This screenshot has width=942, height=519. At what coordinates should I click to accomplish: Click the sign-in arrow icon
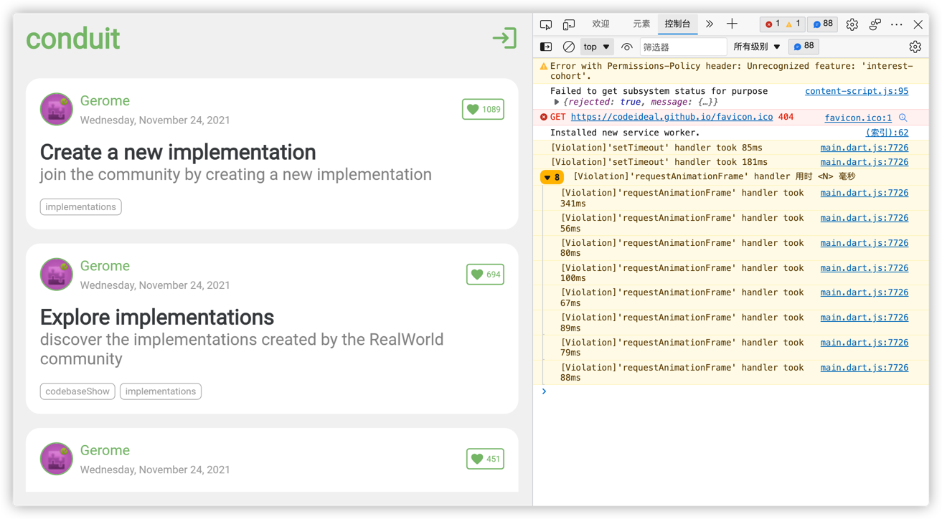(504, 38)
